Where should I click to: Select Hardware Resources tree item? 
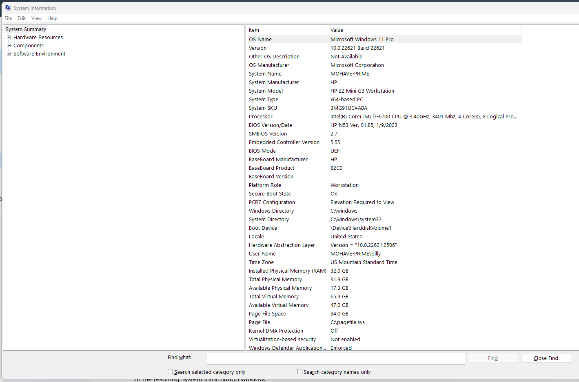38,38
